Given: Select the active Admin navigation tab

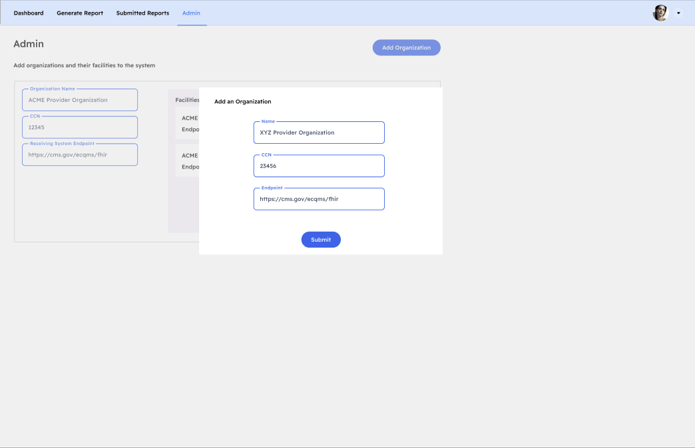Looking at the screenshot, I should tap(191, 13).
